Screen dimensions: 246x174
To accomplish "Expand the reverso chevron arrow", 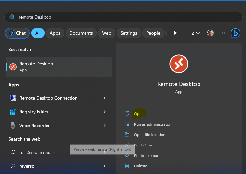I will (x=104, y=166).
